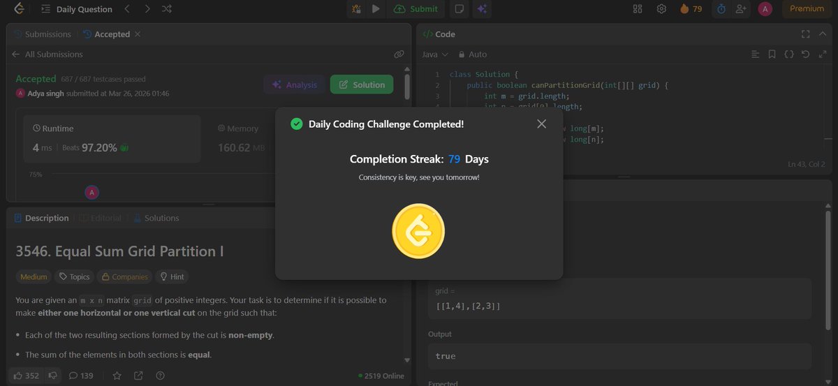Click the curly braces icon
Image resolution: width=838 pixels, height=386 pixels.
[x=788, y=54]
